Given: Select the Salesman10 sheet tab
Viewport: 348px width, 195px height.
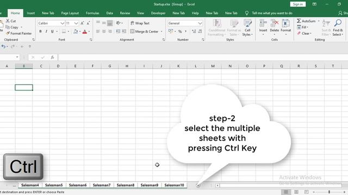Looking at the screenshot, I should pos(174,185).
